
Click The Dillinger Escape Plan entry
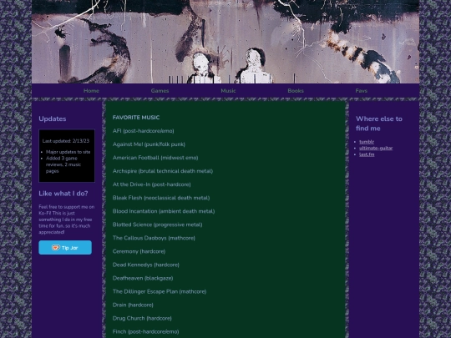click(x=160, y=291)
